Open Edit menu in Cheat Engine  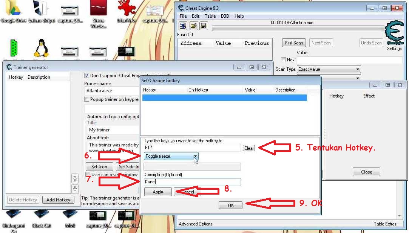195,16
